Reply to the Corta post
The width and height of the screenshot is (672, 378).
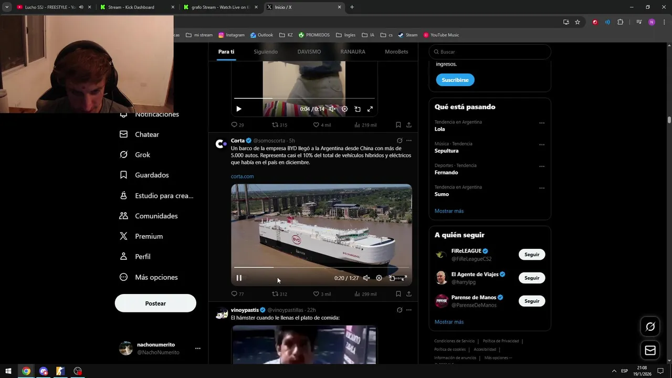tap(237, 294)
